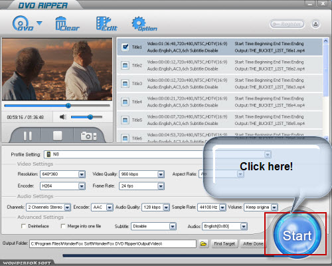This screenshot has width=332, height=266.
Task: Click the Find Target button
Action: 224,244
